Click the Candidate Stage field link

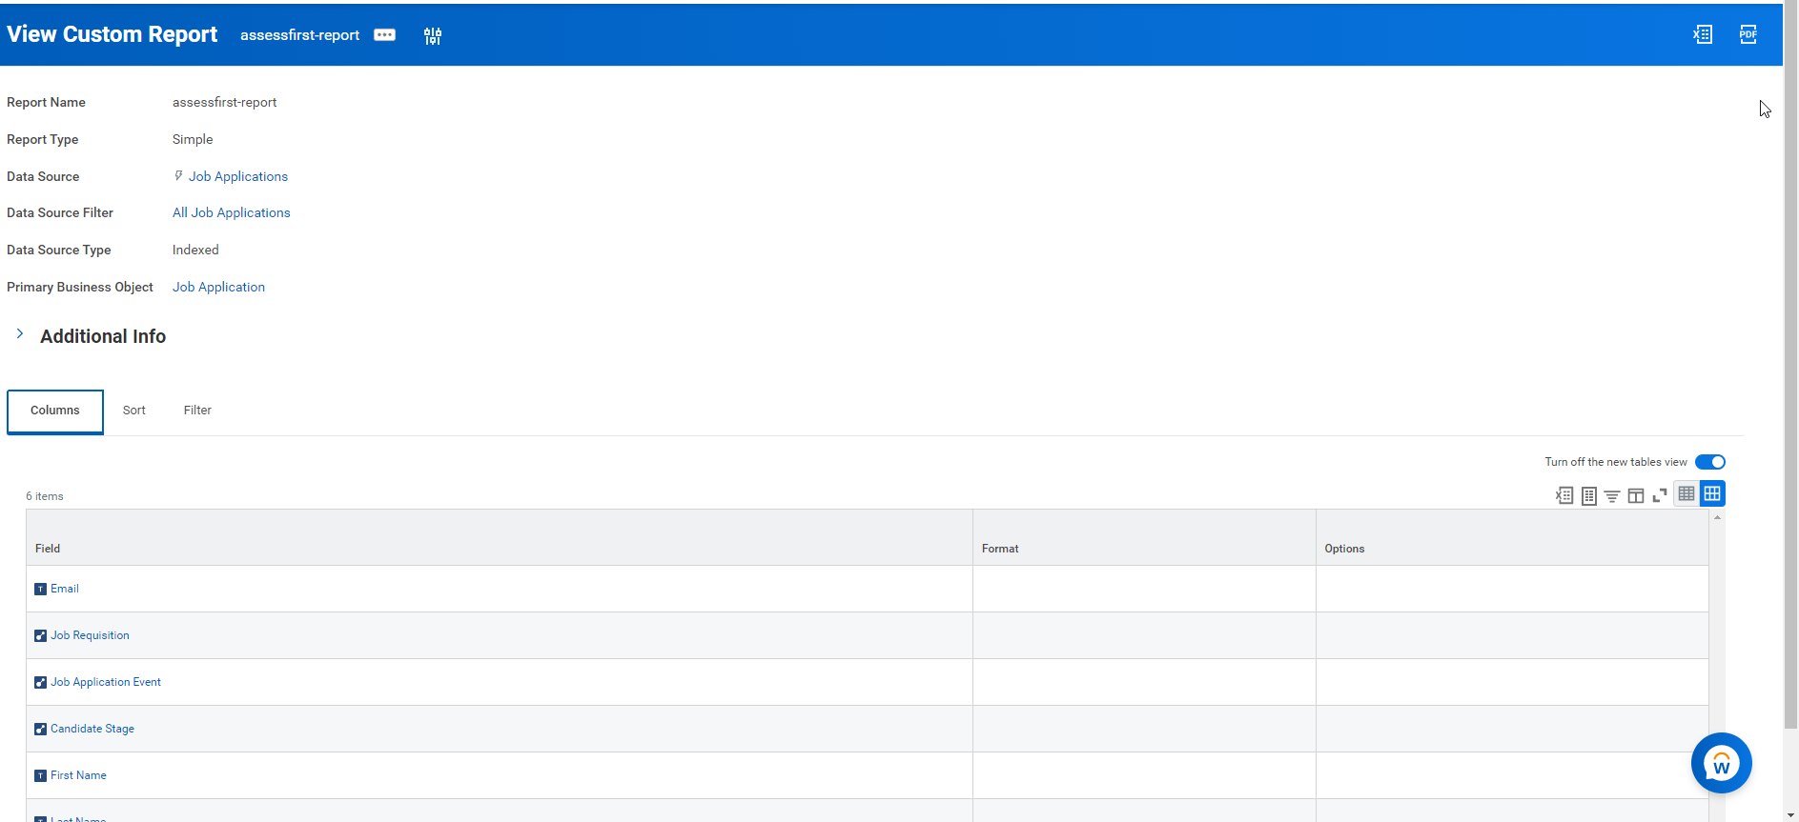[x=92, y=729]
